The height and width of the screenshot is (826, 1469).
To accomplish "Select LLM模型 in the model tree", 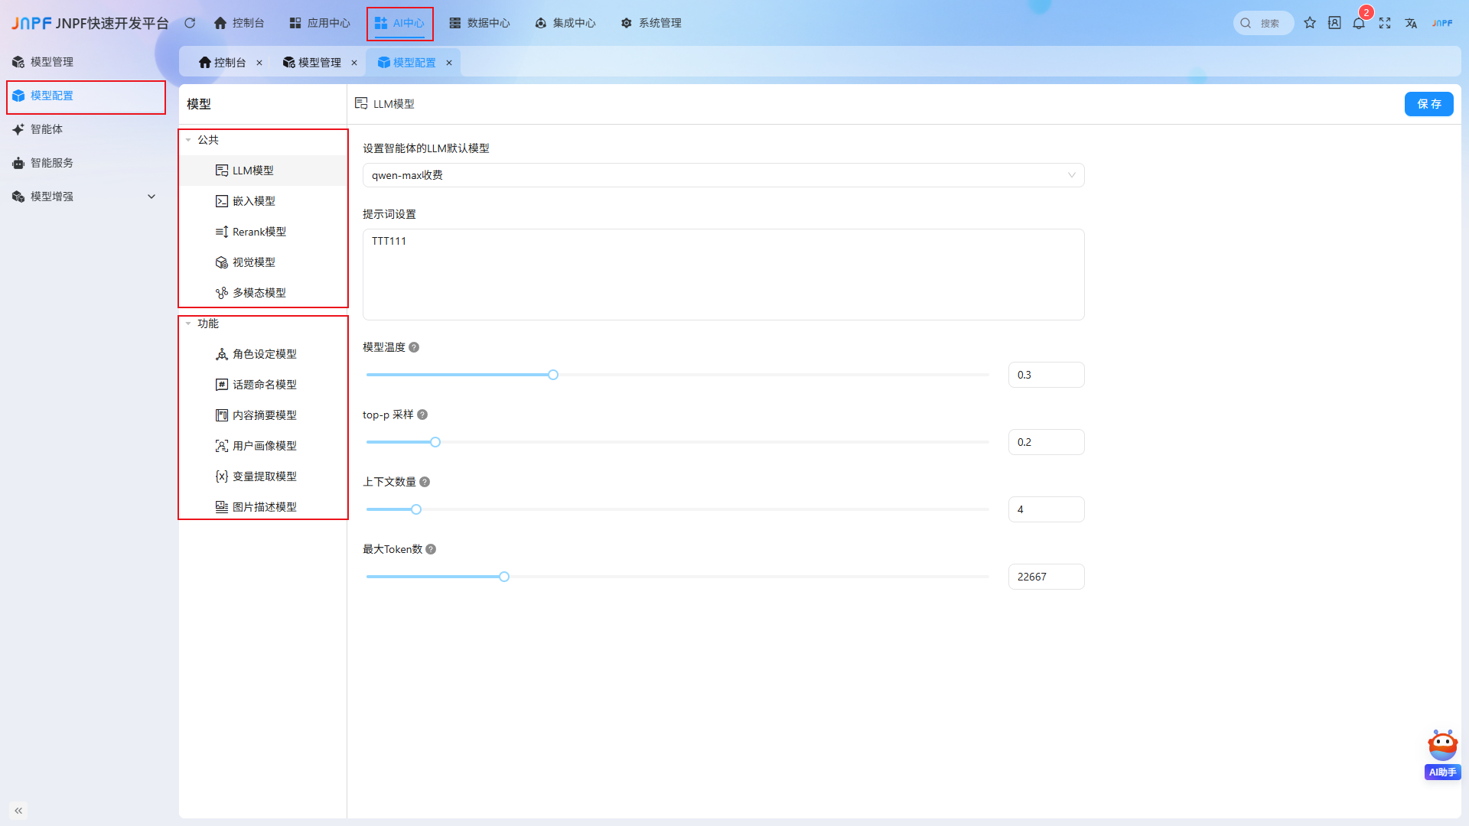I will (x=263, y=171).
